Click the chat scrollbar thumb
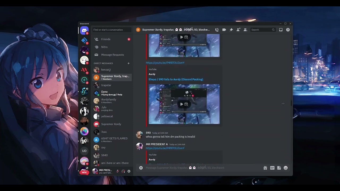Viewport: 340px width, 191px height. 291,103
